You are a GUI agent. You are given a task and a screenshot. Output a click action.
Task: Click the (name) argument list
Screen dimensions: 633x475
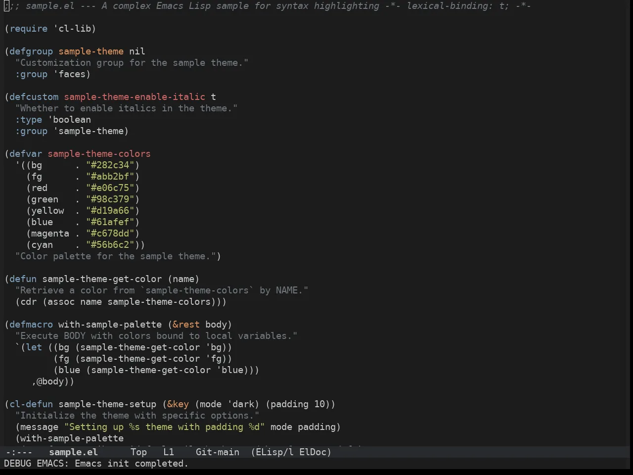(183, 279)
